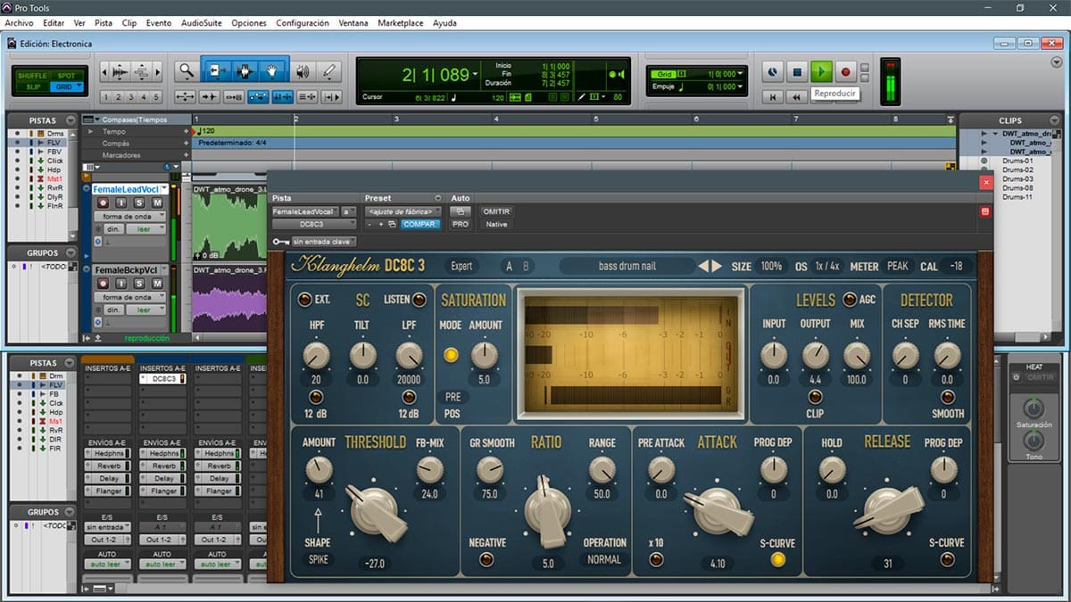Activate the Scrubber speaker tool
The width and height of the screenshot is (1071, 602).
click(303, 71)
